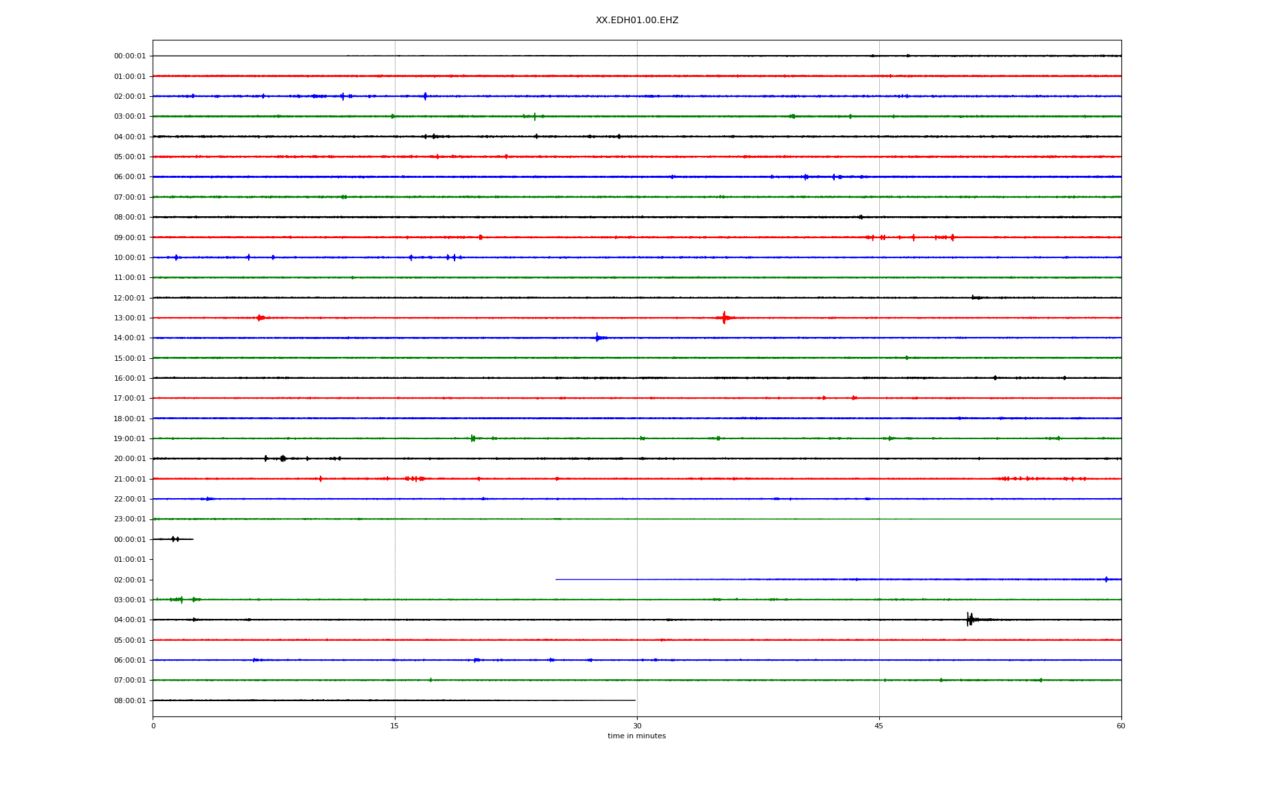Click the 60 tick label on x-axis
The image size is (1274, 796).
(1121, 726)
